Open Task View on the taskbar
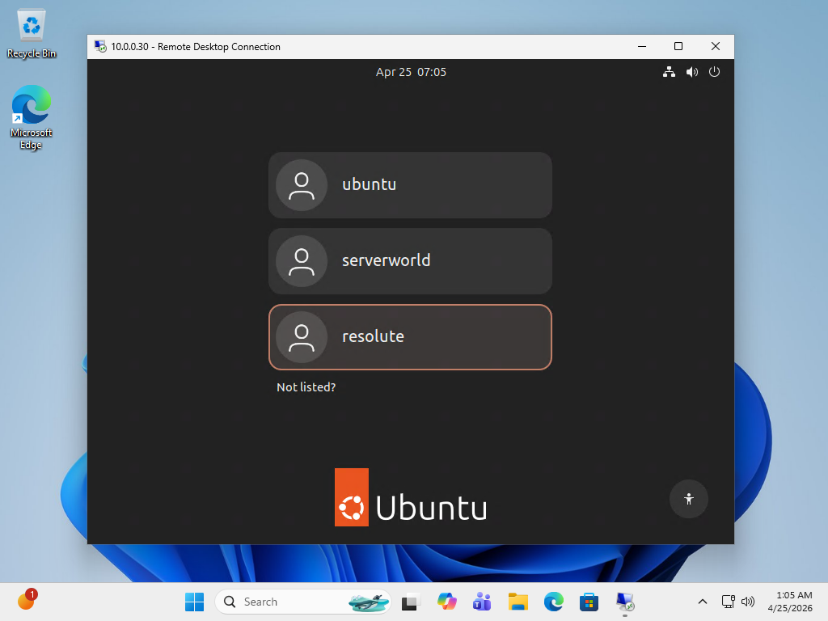This screenshot has height=621, width=828. pos(411,602)
